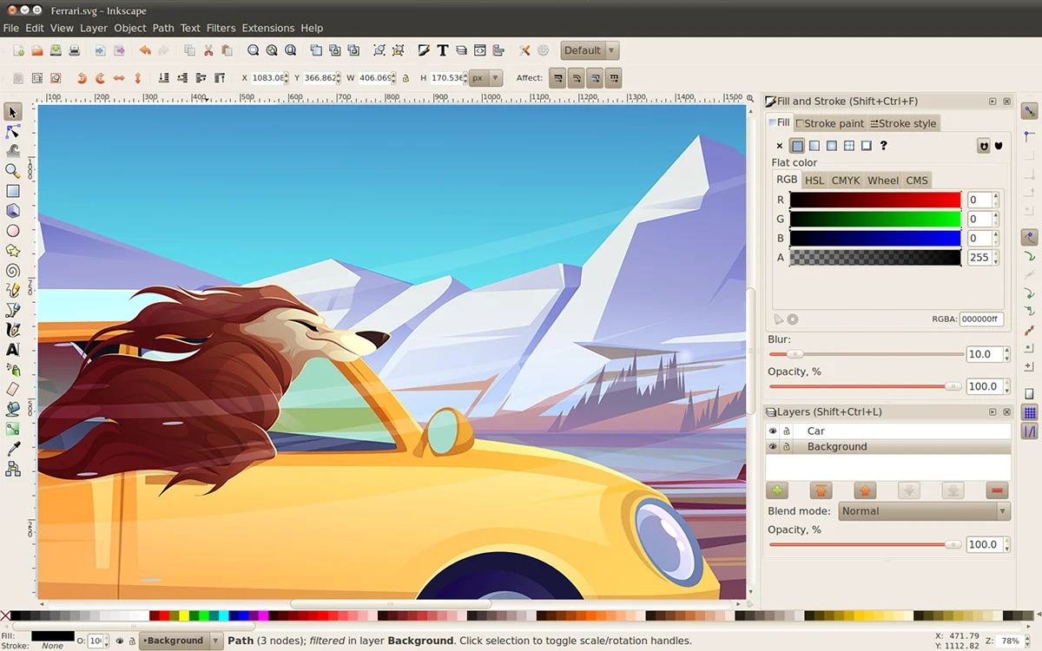The width and height of the screenshot is (1042, 651).
Task: Hide the Car layer using its eye
Action: 773,431
